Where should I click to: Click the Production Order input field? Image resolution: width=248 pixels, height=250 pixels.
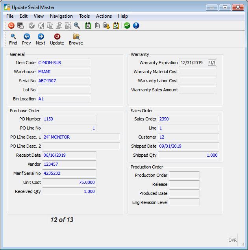[x=184, y=175]
